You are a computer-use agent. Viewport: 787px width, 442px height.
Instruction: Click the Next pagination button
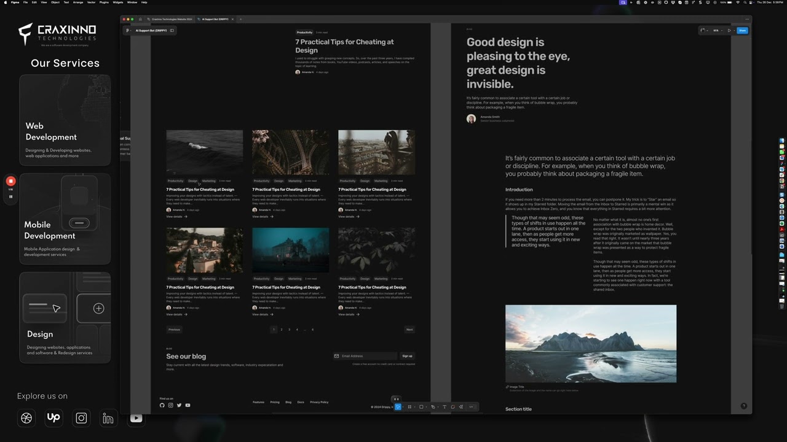pos(409,330)
